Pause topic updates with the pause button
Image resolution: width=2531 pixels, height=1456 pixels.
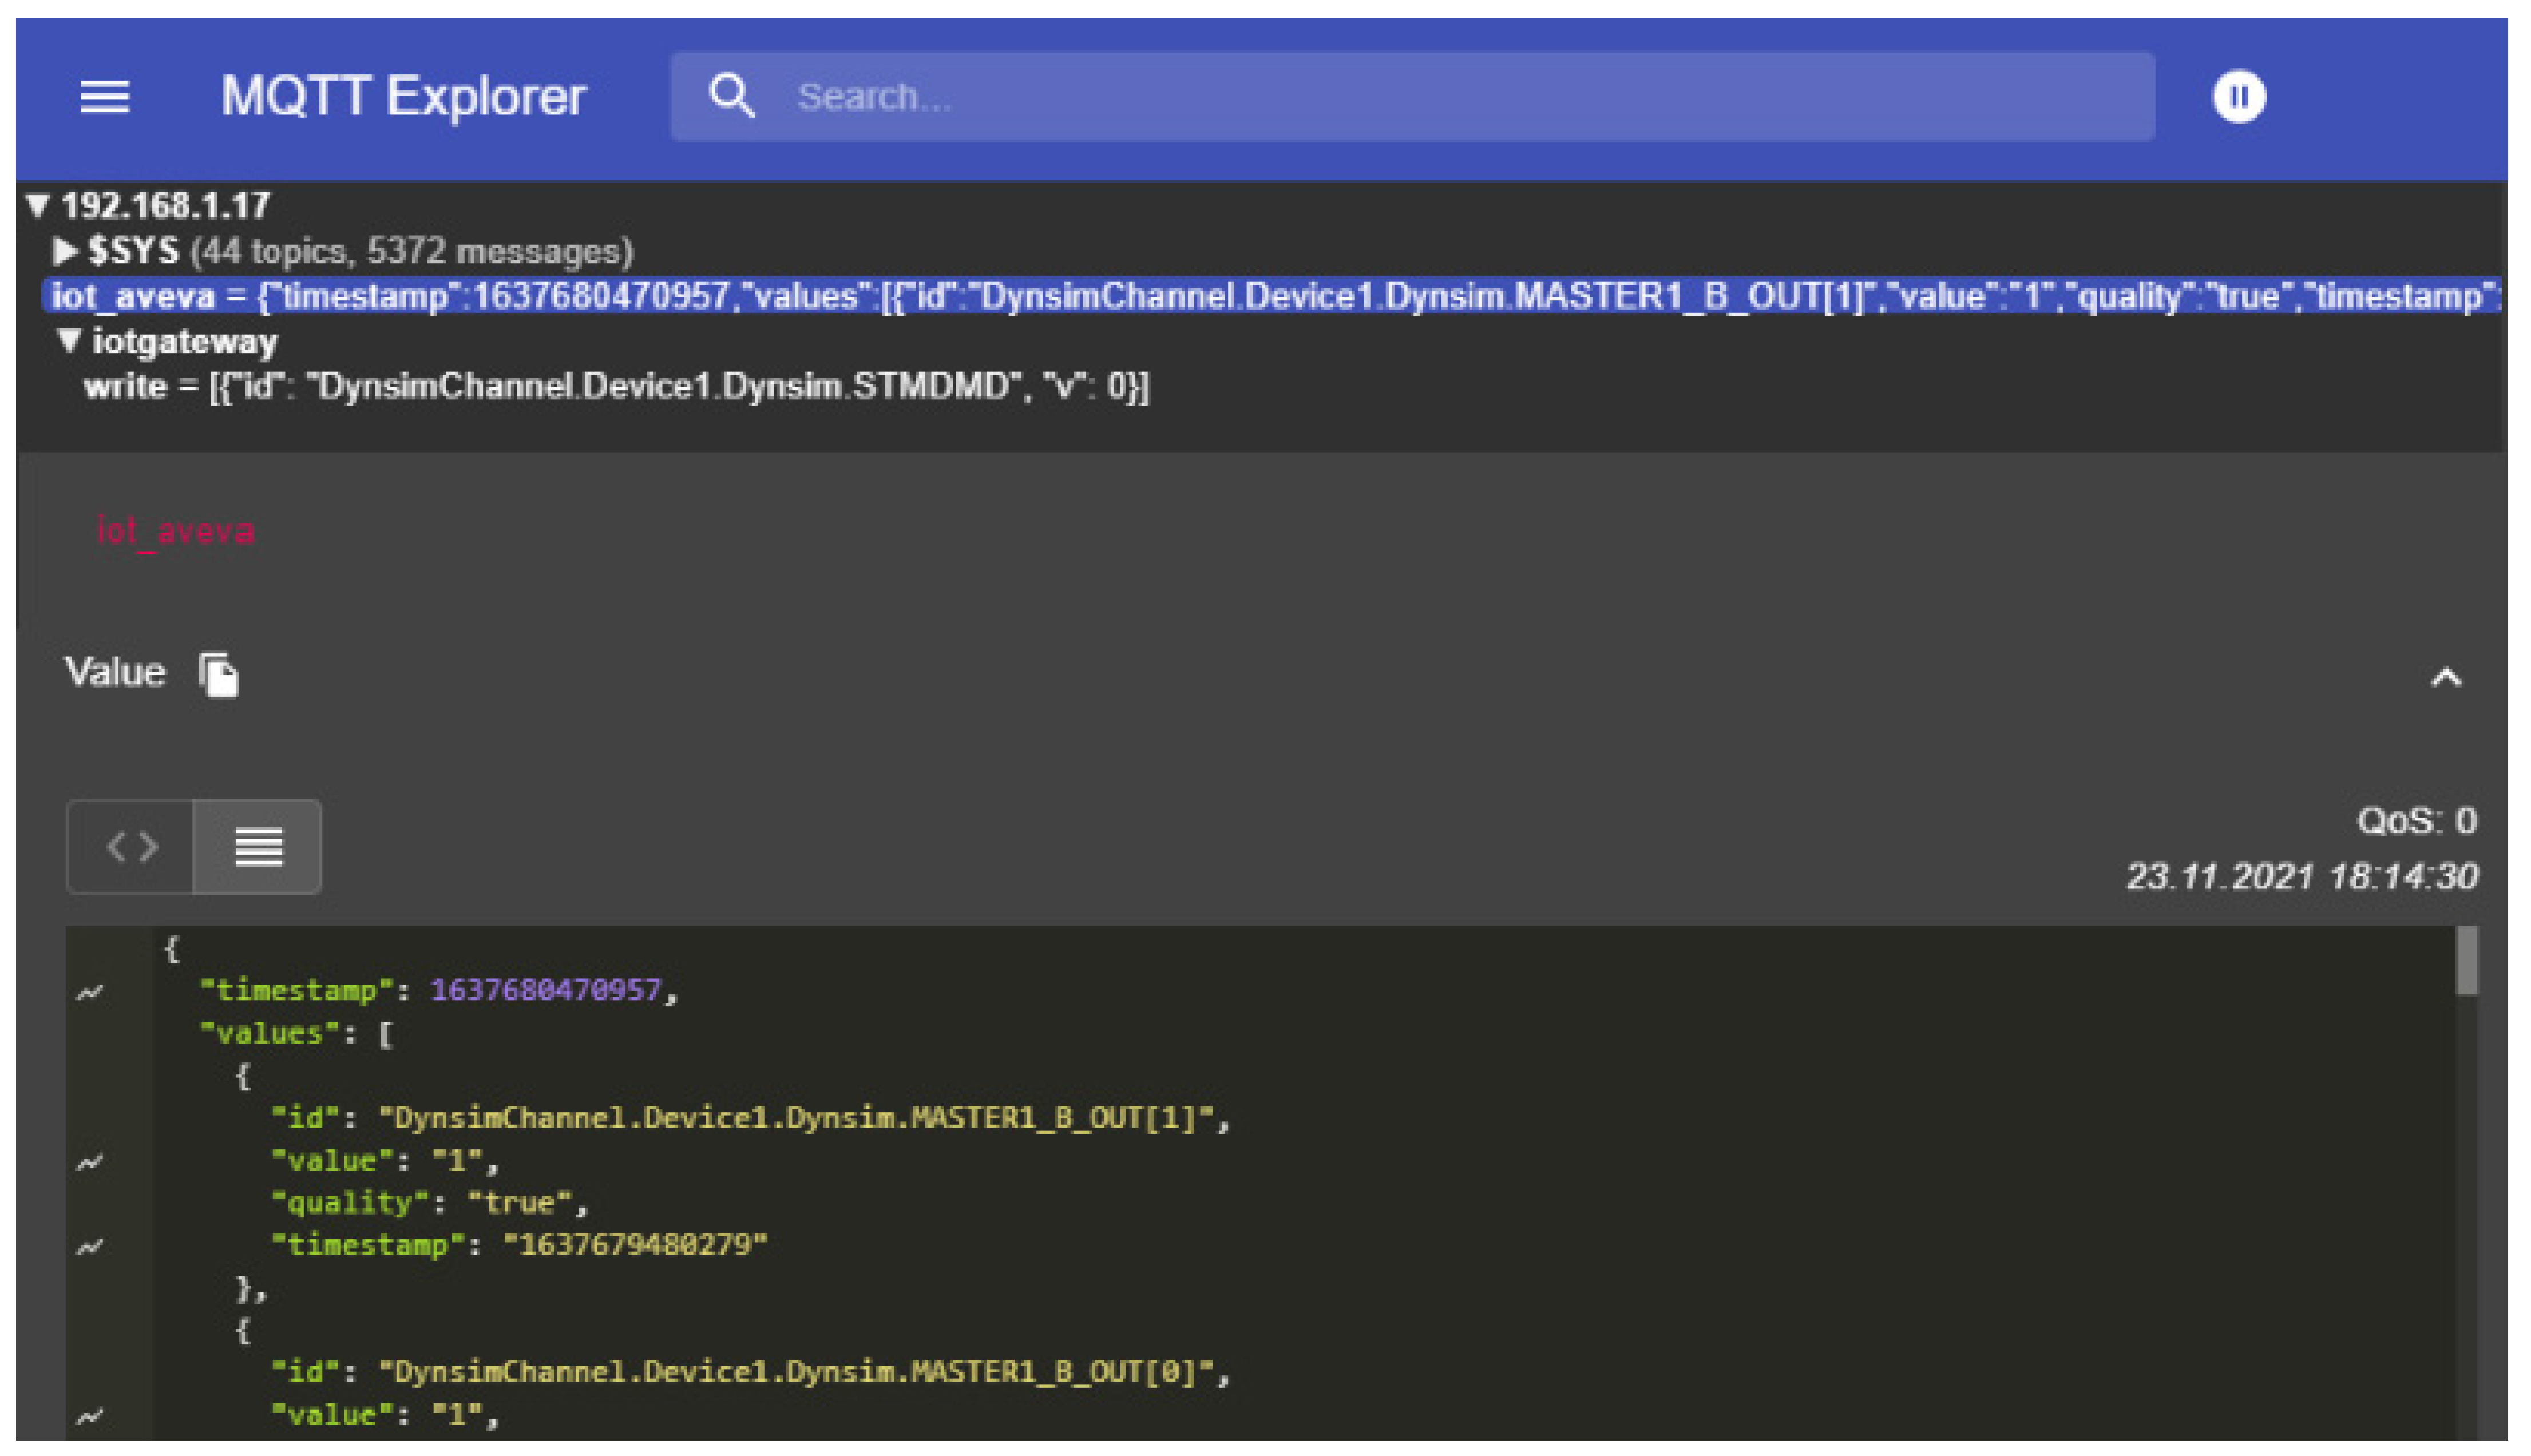tap(2238, 97)
